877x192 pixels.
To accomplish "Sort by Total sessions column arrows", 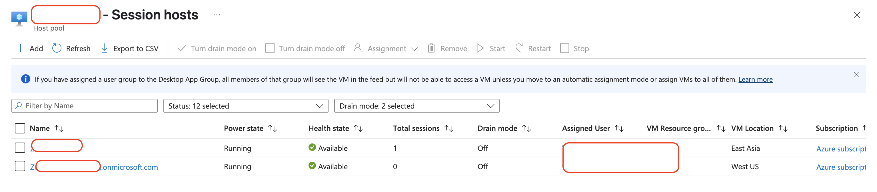I will point(449,128).
